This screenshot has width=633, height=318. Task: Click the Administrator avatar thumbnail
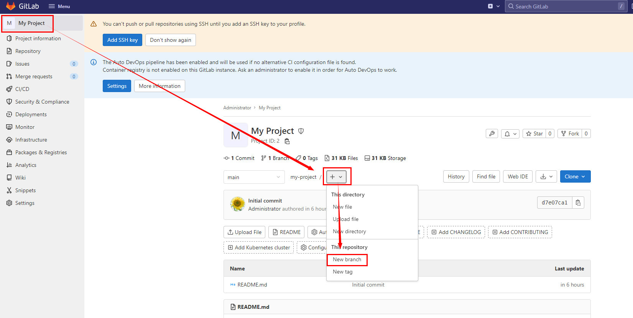point(238,204)
